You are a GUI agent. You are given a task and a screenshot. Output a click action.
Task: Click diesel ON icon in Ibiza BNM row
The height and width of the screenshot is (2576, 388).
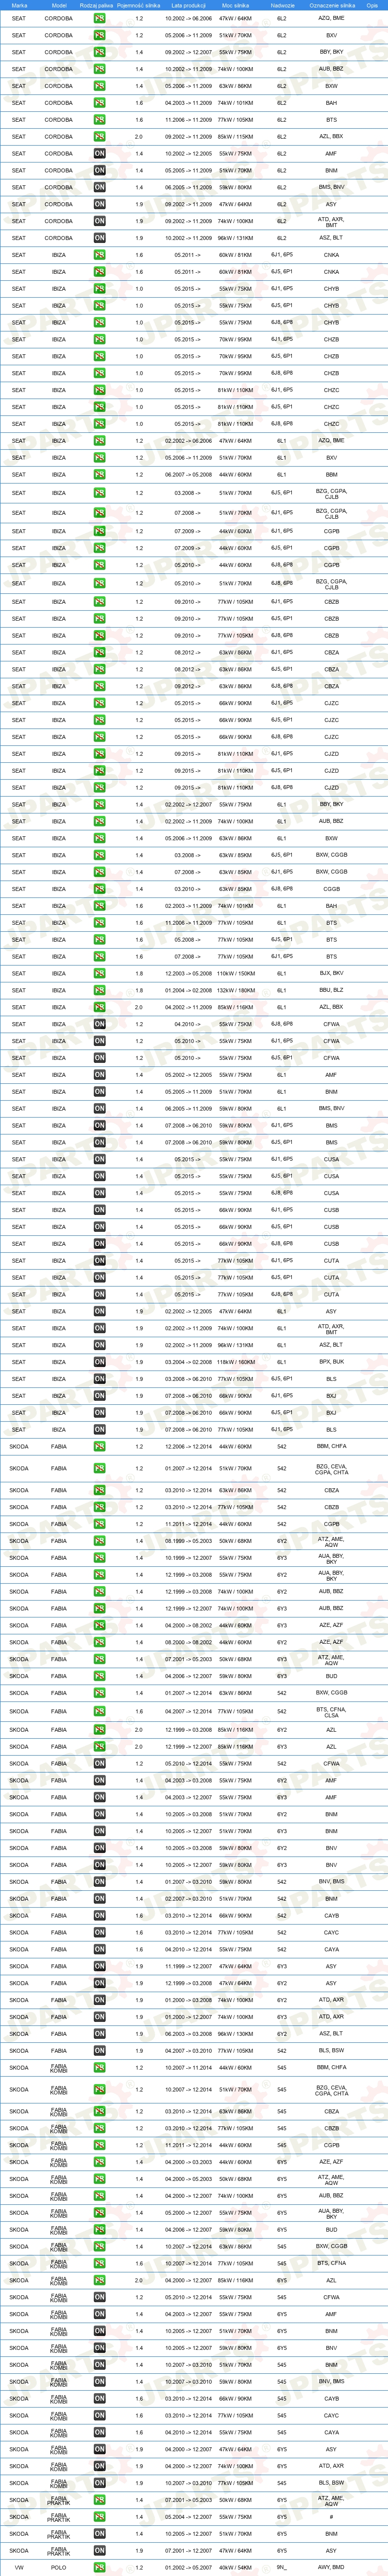tap(100, 1092)
